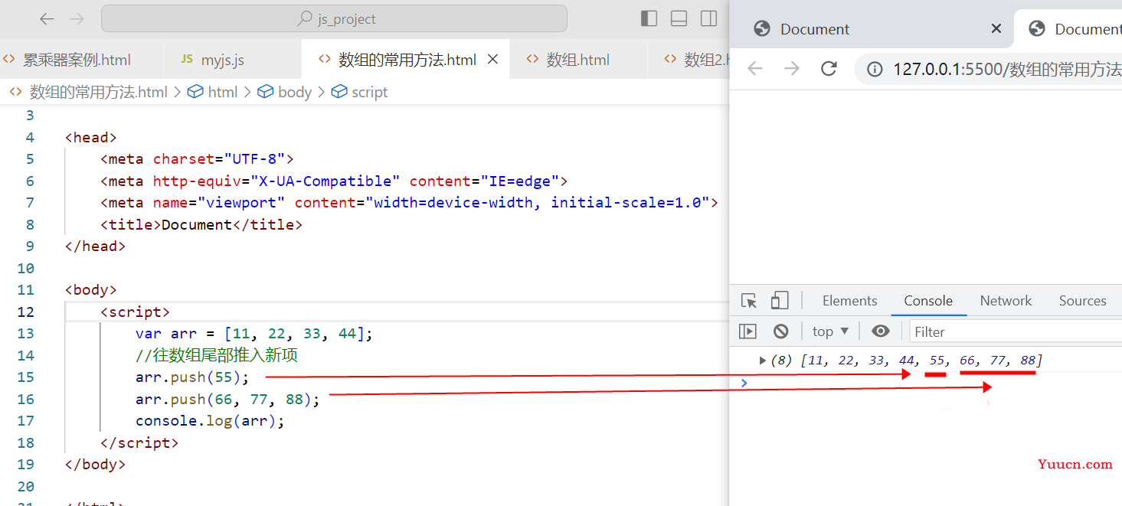Click line number 12 in gutter

coord(26,312)
